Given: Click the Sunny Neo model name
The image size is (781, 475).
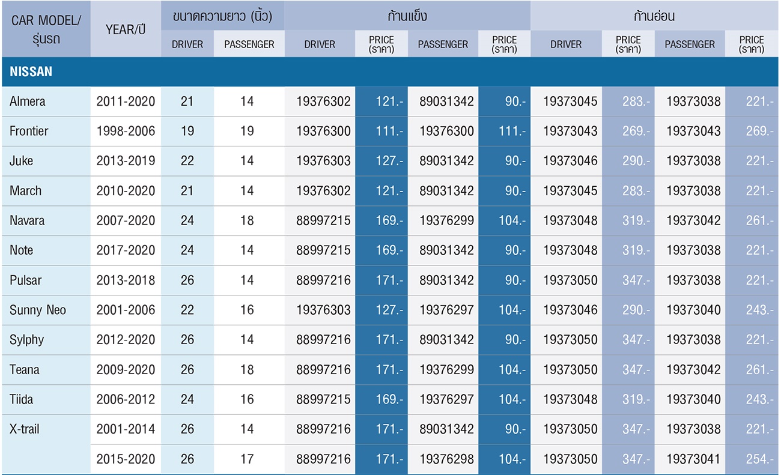Looking at the screenshot, I should pos(38,310).
